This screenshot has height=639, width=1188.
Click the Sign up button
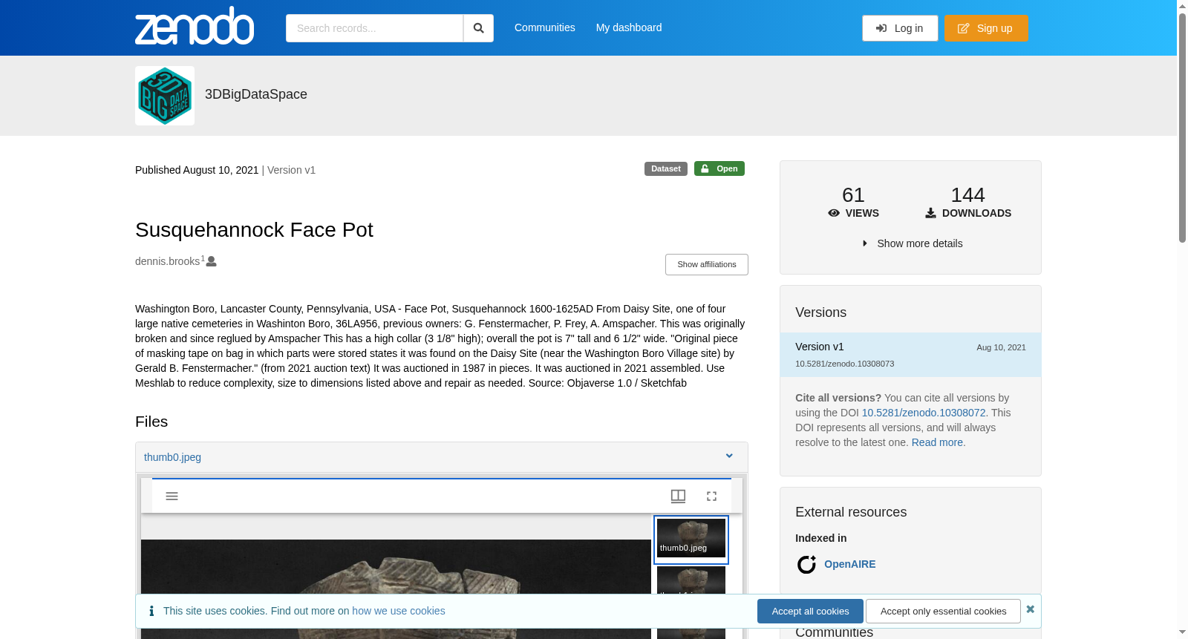(x=986, y=28)
